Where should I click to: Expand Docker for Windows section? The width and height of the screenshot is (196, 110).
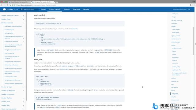click(x=24, y=91)
